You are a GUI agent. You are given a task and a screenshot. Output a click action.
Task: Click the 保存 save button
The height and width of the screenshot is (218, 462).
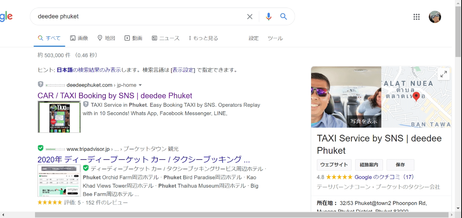point(400,165)
